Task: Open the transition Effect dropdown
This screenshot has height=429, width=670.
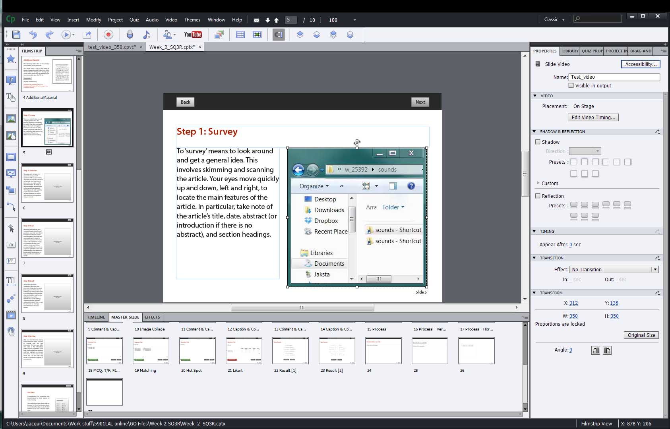Action: [x=614, y=269]
